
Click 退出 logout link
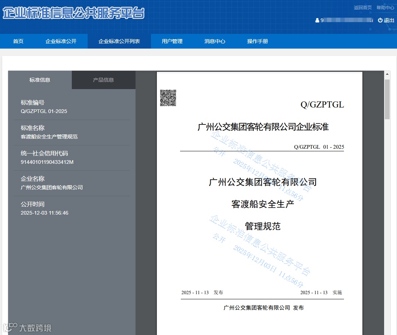click(x=389, y=20)
